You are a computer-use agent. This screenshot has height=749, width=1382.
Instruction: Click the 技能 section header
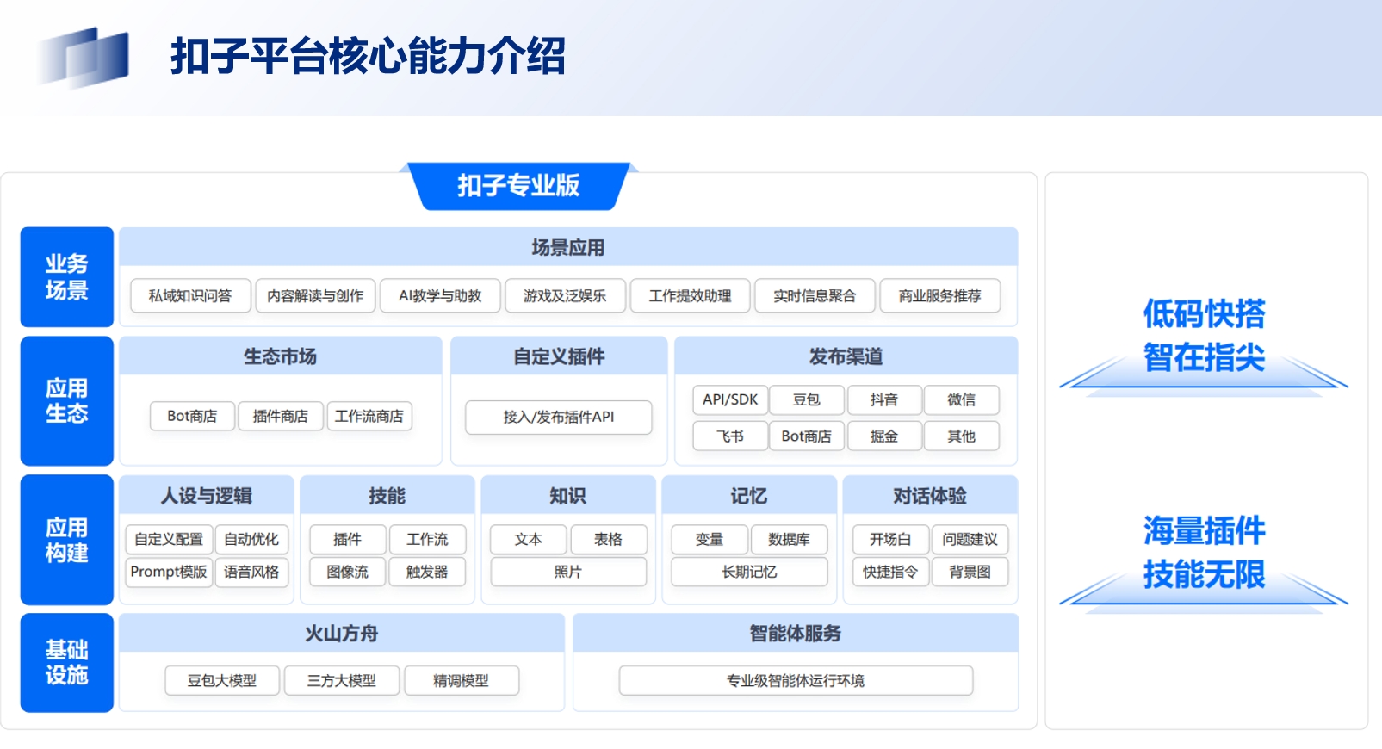387,495
